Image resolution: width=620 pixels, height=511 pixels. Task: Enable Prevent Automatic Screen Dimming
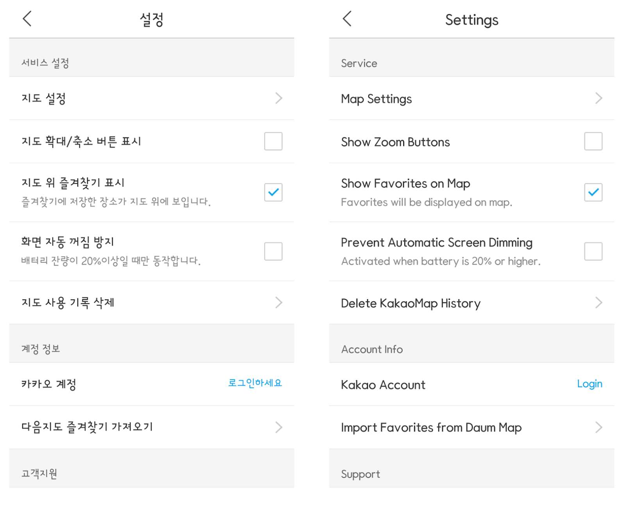click(593, 252)
